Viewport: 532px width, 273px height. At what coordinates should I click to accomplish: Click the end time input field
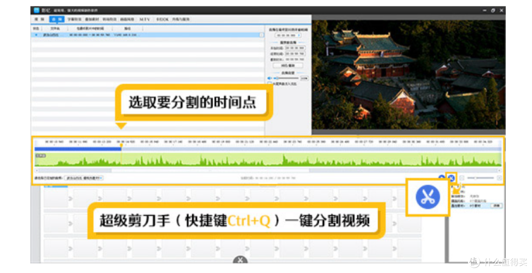pyautogui.click(x=295, y=54)
